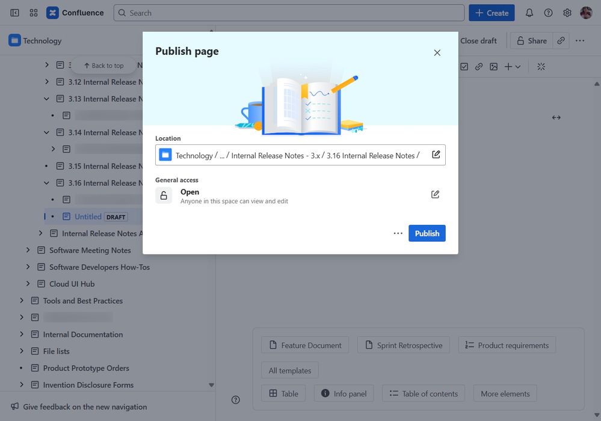601x421 pixels.
Task: Click the editor help circle icon
Action: coord(236,400)
